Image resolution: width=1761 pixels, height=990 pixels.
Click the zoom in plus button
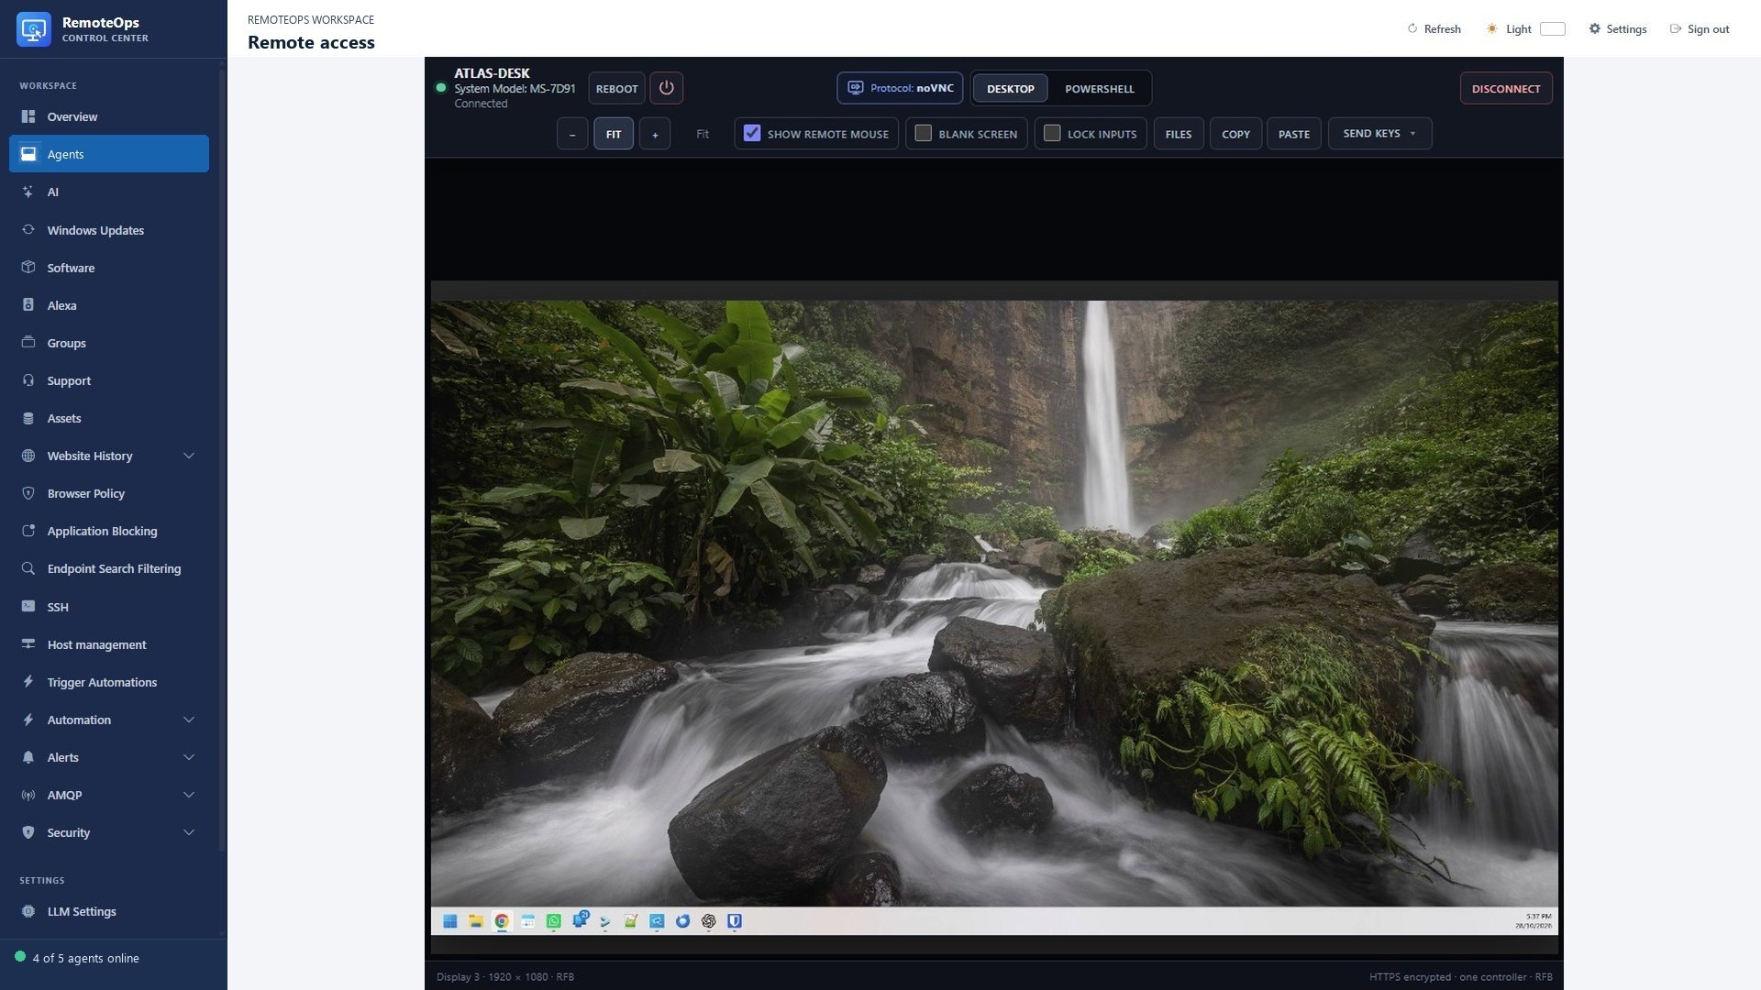click(654, 134)
